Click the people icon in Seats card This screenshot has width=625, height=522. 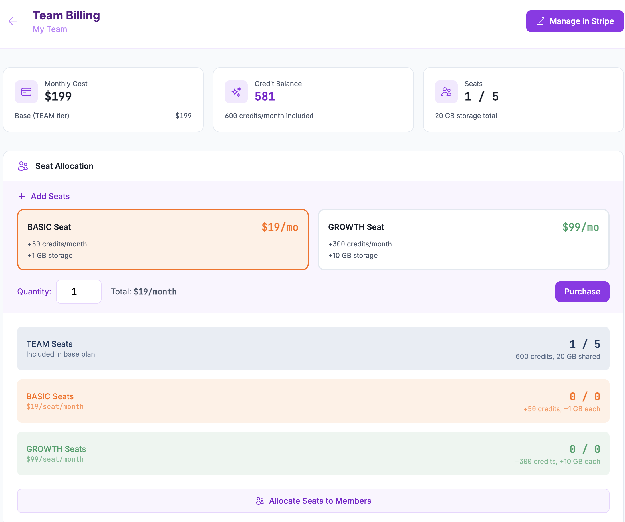click(x=446, y=92)
